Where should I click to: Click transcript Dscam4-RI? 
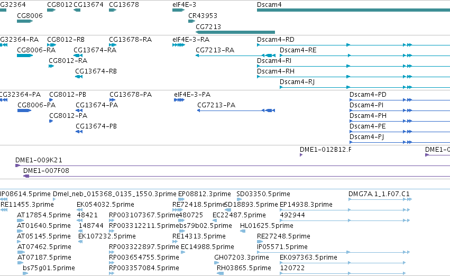353,66
